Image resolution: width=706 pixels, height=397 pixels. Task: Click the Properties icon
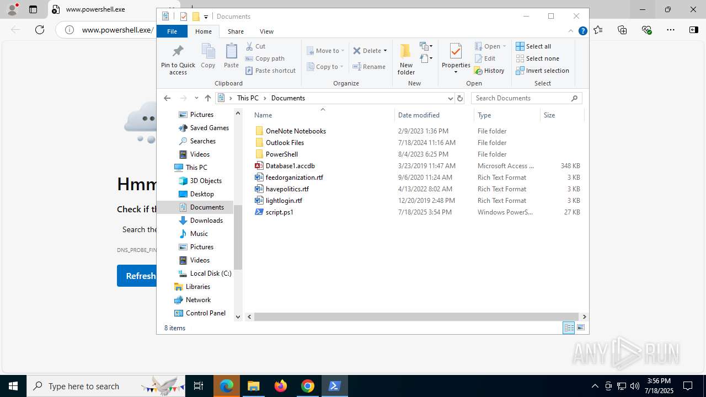[456, 51]
